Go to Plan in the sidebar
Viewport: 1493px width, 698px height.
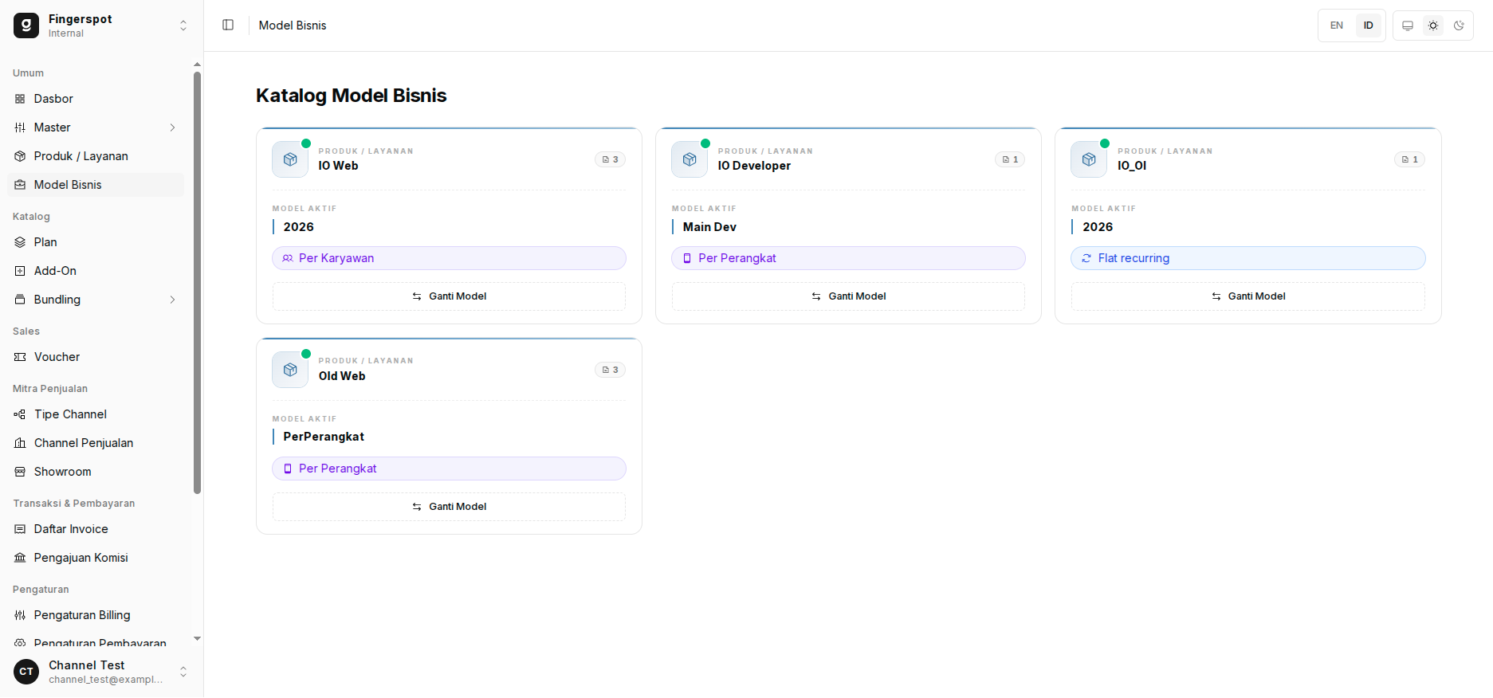[x=96, y=242]
